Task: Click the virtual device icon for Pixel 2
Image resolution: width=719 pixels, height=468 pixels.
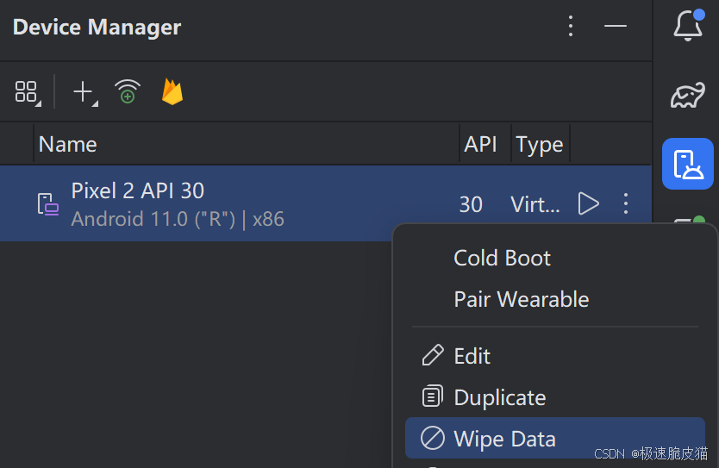Action: click(48, 204)
